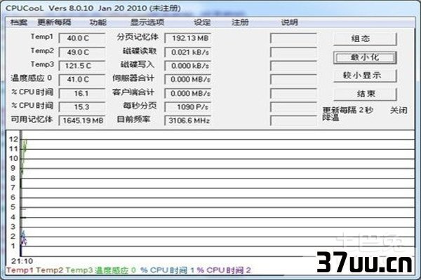This screenshot has height=280, width=421.
Task: Select the Temp1 value 40.0 C field
Action: (x=82, y=38)
